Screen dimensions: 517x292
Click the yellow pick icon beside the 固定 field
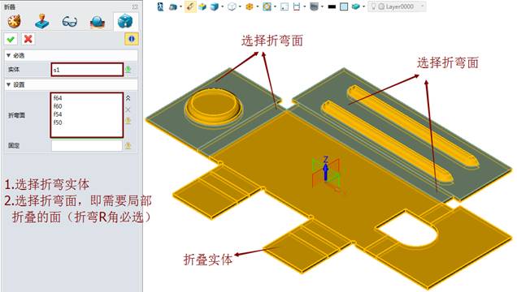coord(128,146)
